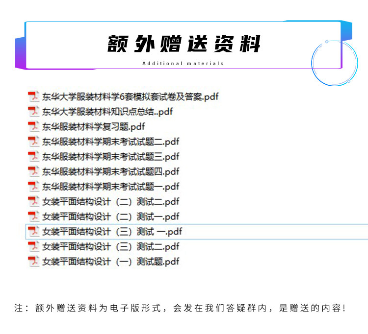Click PDF icon of 女装平面结构设计（三）测试二.pdf
368x334 pixels.
click(33, 246)
